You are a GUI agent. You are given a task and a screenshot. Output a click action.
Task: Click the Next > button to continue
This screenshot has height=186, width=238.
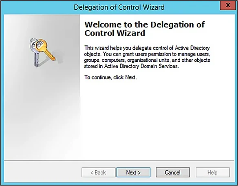(x=133, y=172)
